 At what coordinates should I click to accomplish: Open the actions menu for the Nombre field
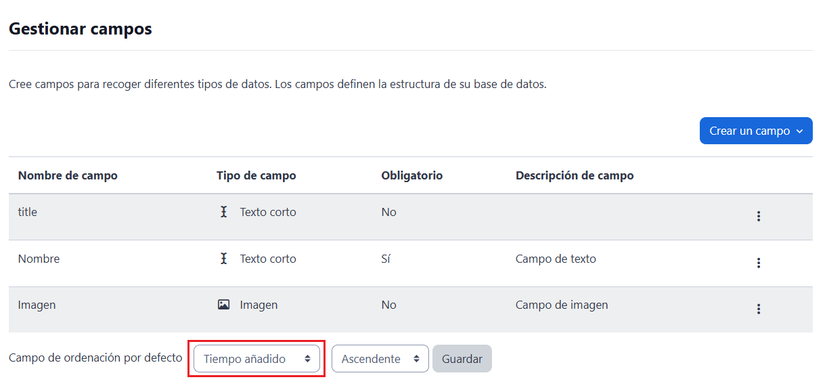tap(758, 263)
